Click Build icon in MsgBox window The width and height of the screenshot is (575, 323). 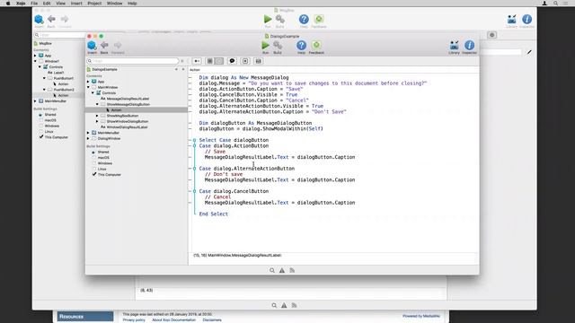point(279,19)
